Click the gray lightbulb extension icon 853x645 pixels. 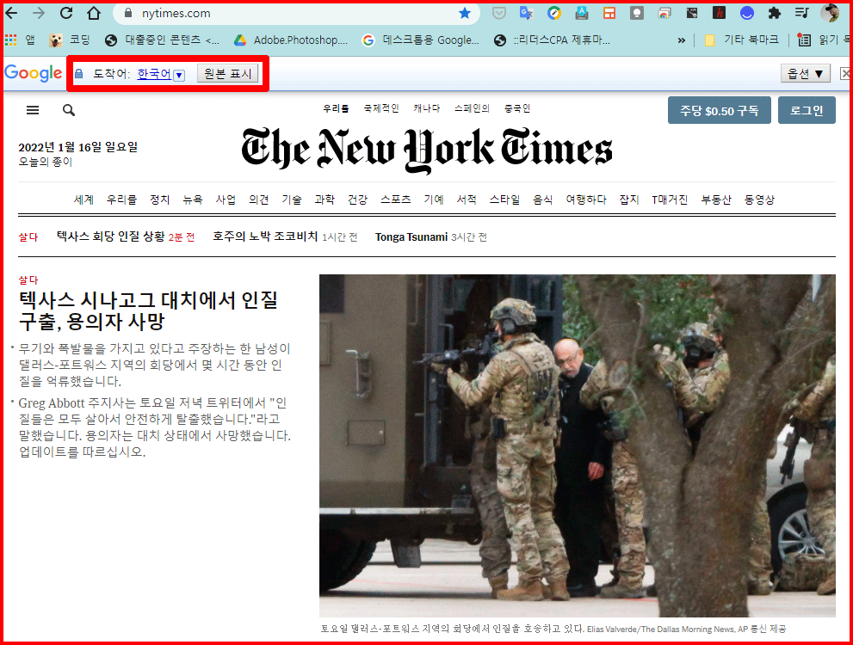click(637, 14)
